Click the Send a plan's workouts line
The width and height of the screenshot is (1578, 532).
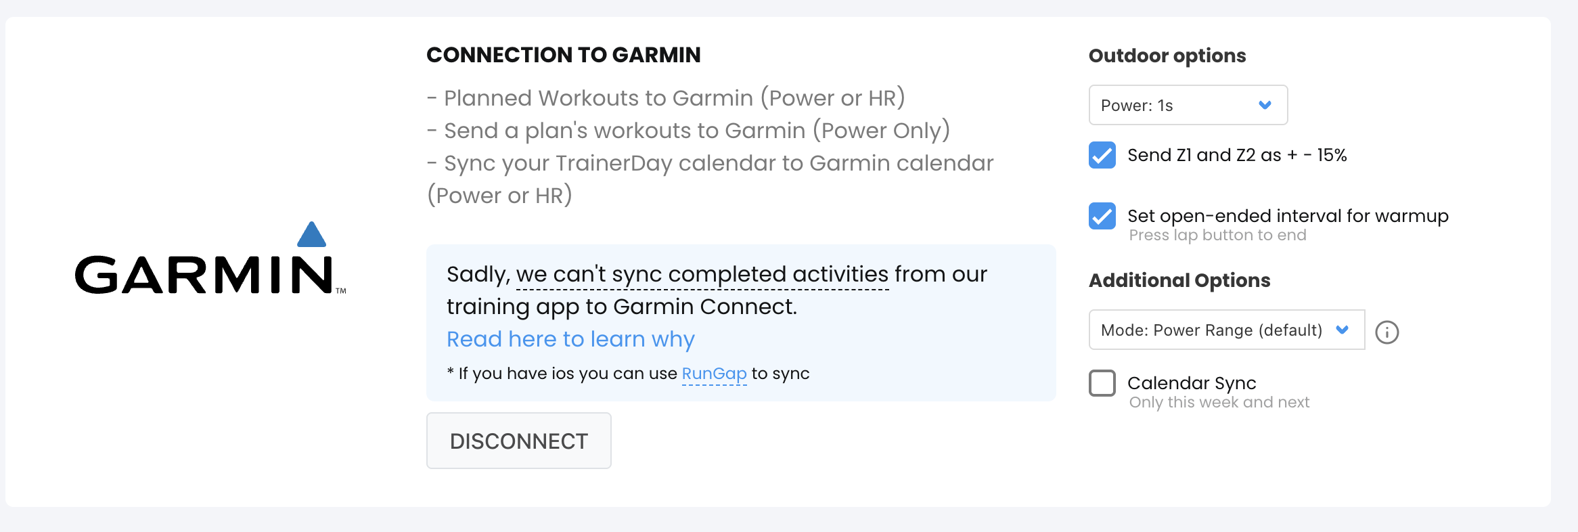689,131
